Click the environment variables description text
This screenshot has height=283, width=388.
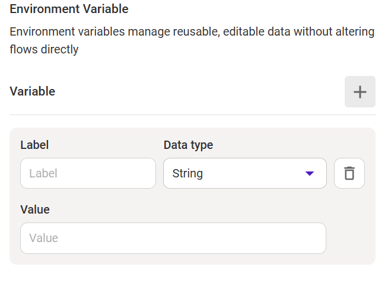coord(192,32)
